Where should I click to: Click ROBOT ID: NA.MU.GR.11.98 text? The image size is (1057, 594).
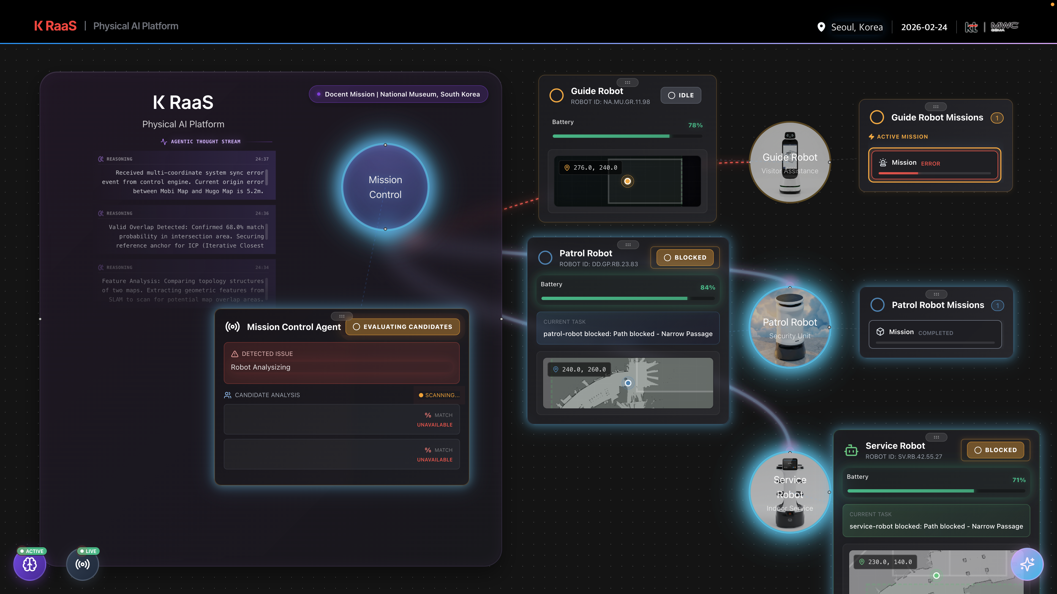click(610, 102)
